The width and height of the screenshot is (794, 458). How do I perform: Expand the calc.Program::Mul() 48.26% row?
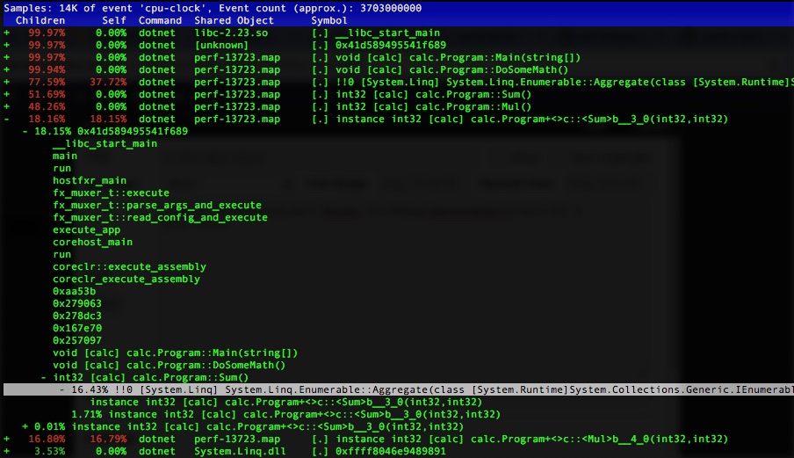click(x=6, y=107)
